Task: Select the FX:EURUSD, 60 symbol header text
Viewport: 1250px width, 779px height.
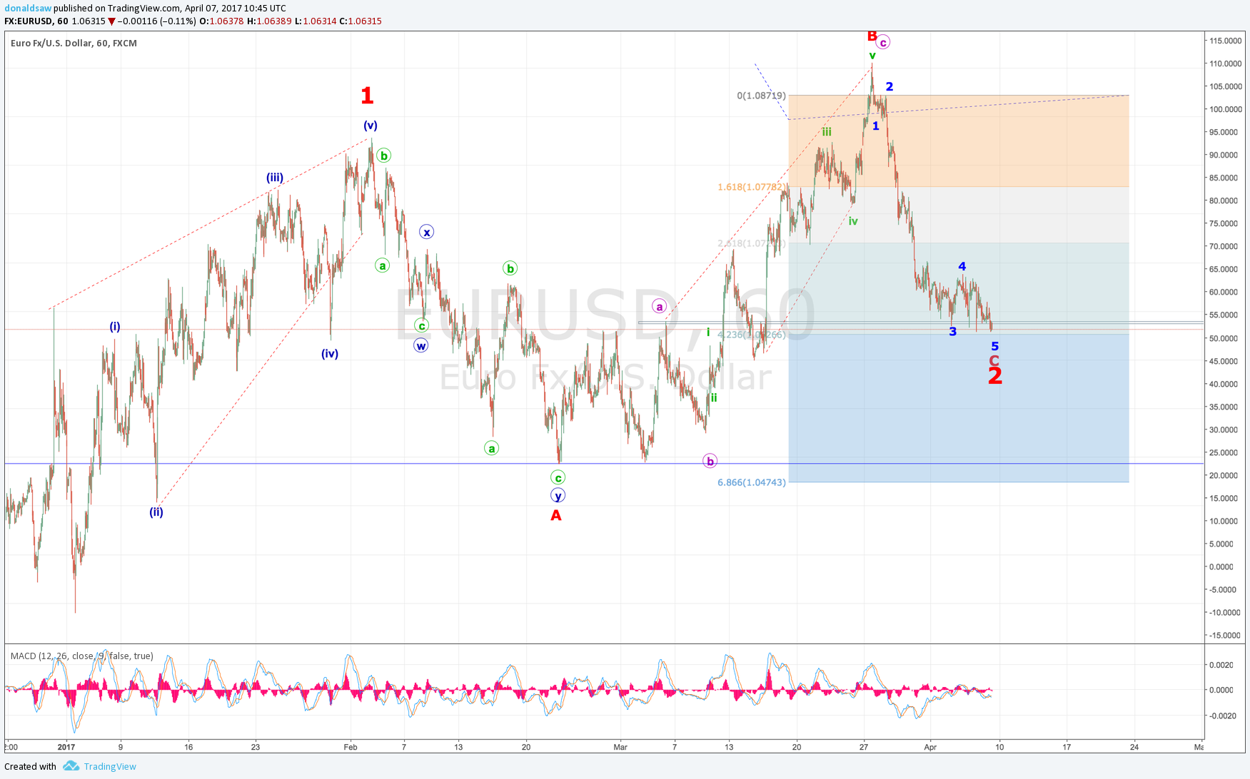Action: pos(36,21)
